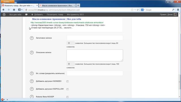The image size is (181, 102).
Task: Click the snippet text line starting Отжим при температуре
Action: pos(52,28)
